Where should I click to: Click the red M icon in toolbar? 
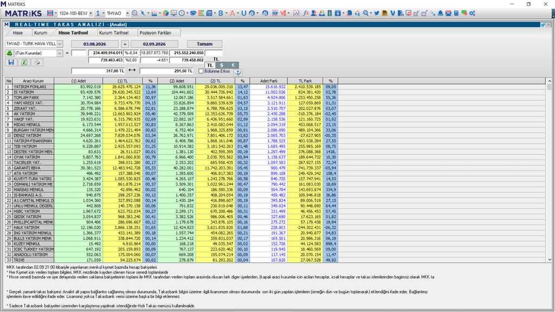pyautogui.click(x=283, y=13)
